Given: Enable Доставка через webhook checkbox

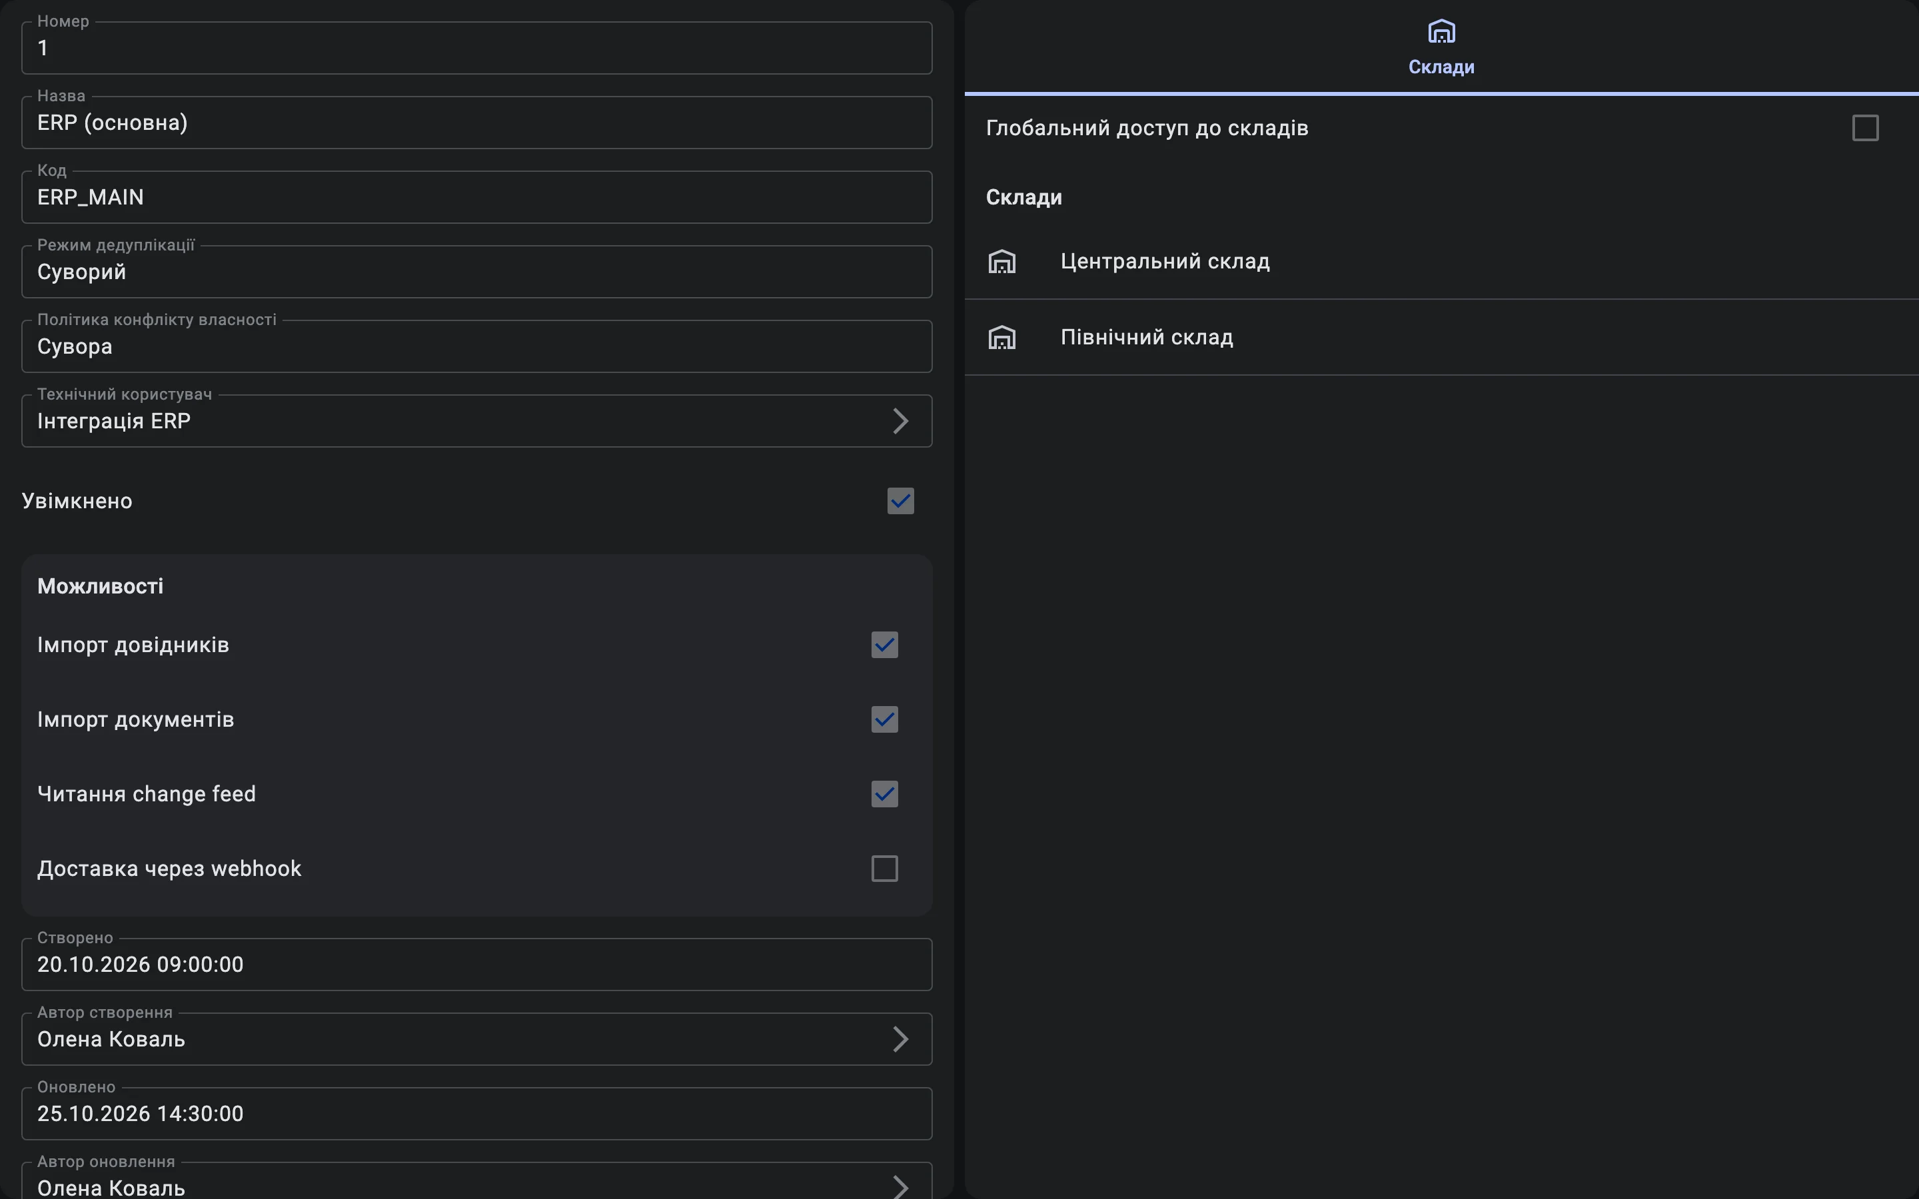Looking at the screenshot, I should (884, 869).
